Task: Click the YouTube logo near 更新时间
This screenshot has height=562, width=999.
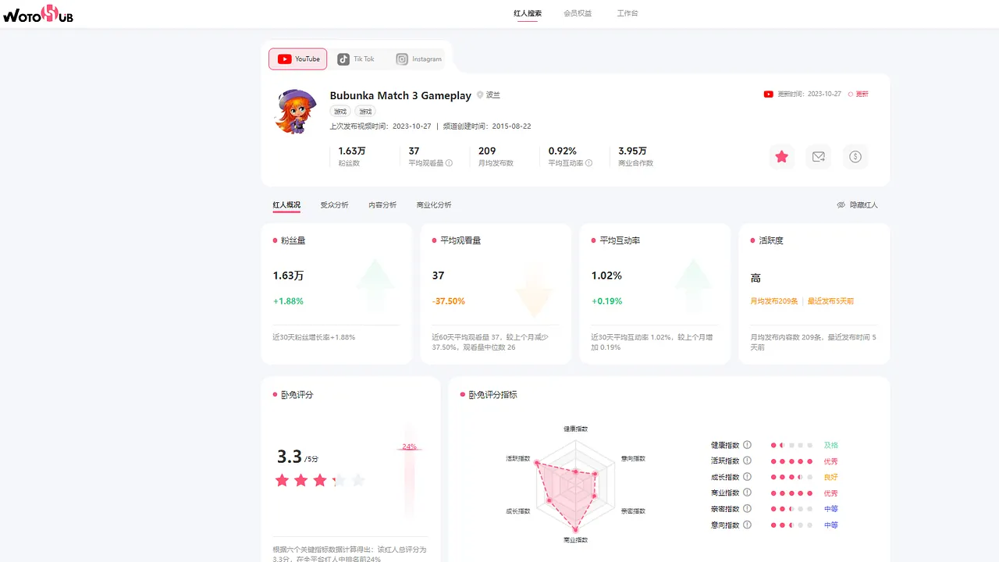Action: (x=768, y=94)
